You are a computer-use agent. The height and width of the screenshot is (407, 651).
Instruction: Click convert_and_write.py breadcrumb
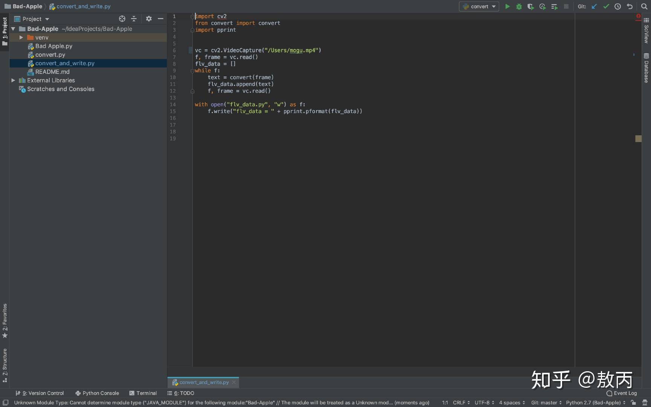coord(80,6)
